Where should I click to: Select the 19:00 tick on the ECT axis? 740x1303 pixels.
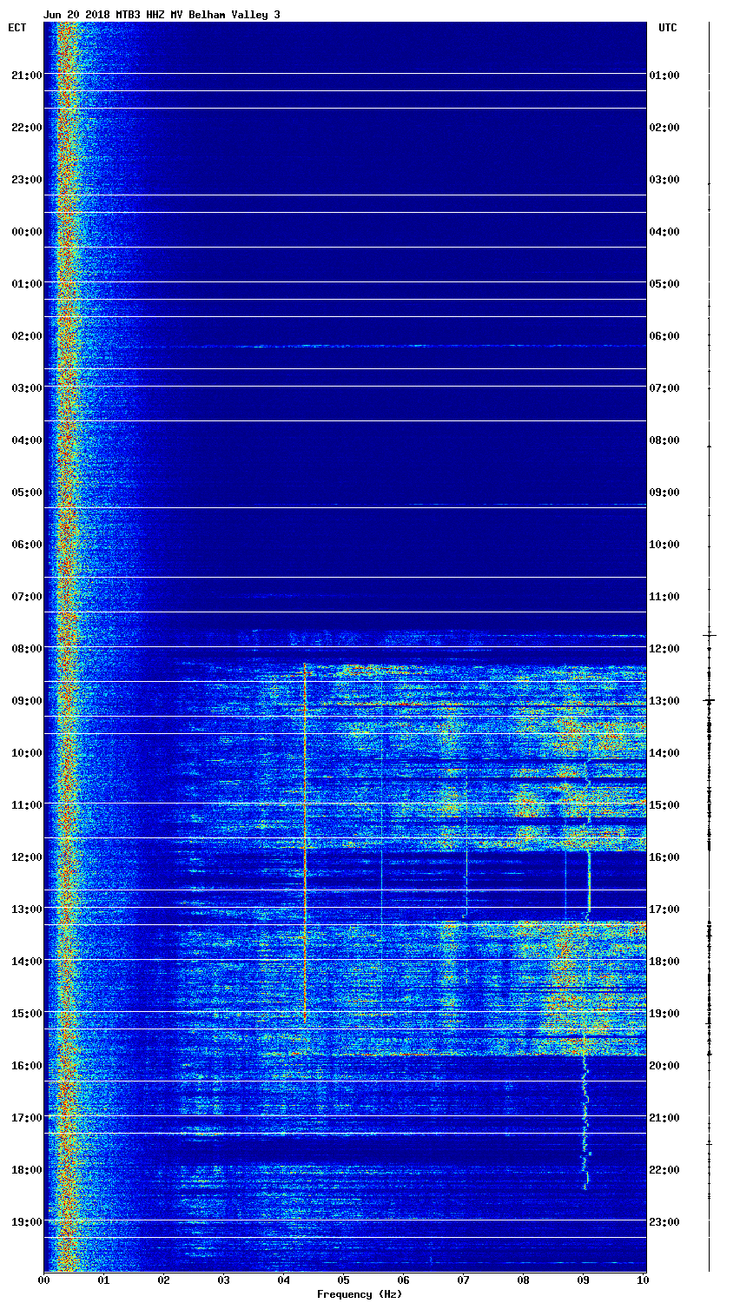(x=26, y=1222)
